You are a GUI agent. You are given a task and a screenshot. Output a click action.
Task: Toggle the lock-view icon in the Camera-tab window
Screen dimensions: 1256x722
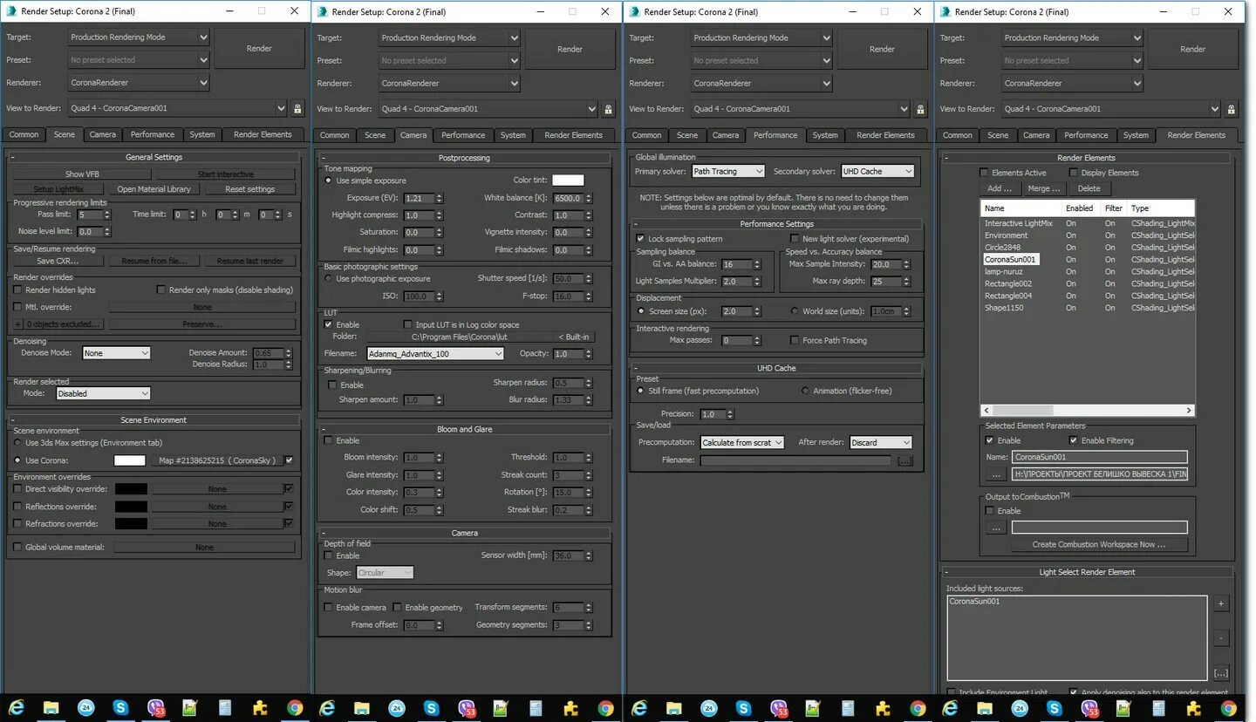609,110
